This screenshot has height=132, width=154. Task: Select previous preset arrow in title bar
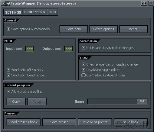143,3
